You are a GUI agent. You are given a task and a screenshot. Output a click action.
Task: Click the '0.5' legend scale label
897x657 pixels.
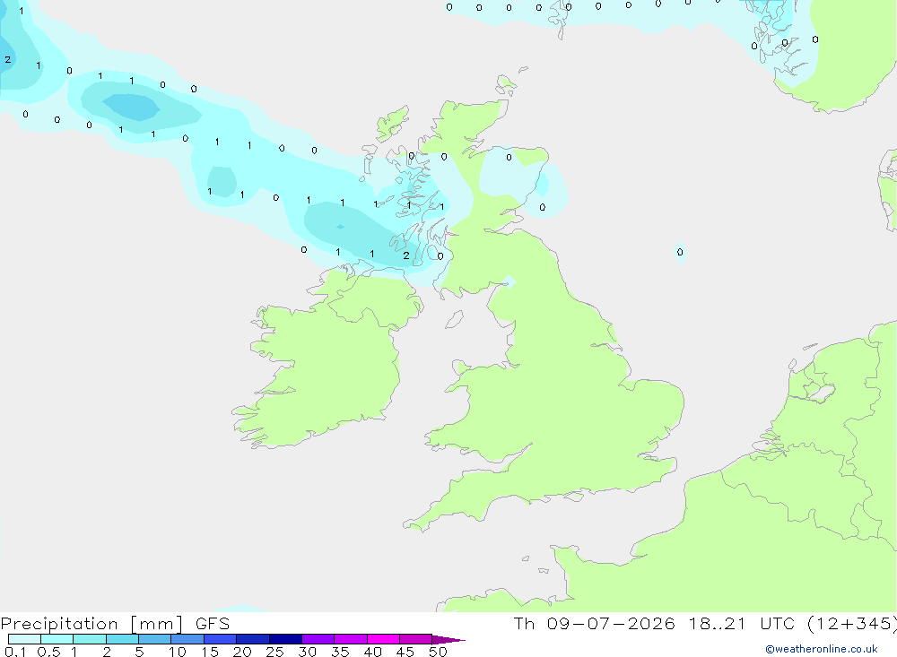click(48, 652)
